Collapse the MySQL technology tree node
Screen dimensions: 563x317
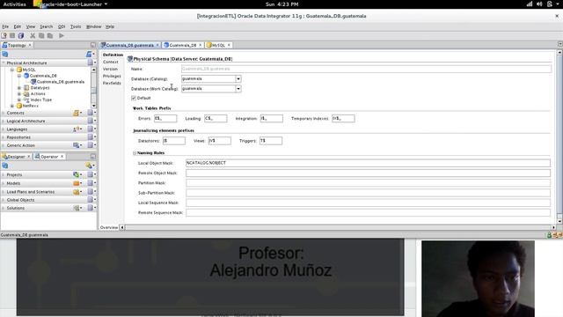[x=12, y=70]
